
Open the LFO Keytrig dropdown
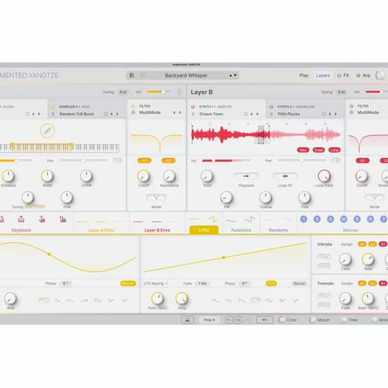point(156,283)
